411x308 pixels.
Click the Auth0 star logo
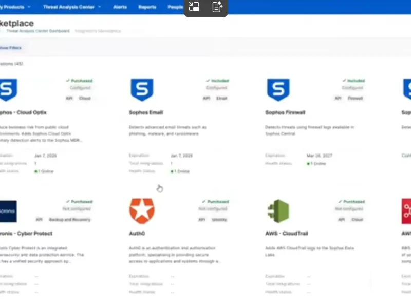coord(142,211)
